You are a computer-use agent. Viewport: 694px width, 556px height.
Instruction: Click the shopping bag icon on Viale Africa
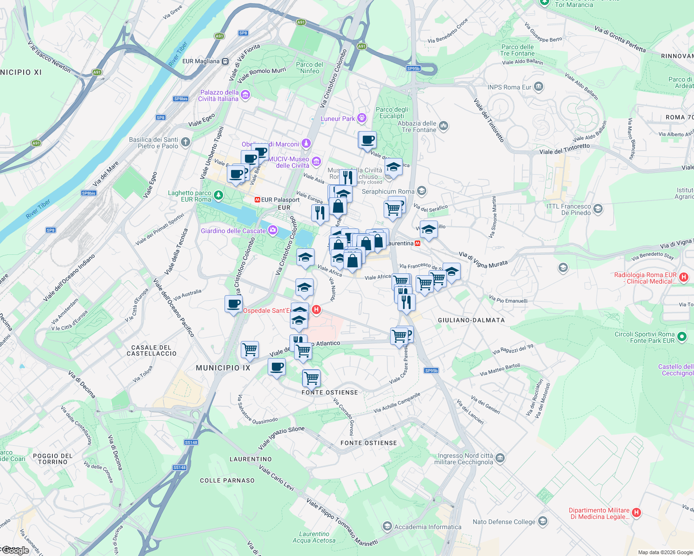(x=352, y=260)
